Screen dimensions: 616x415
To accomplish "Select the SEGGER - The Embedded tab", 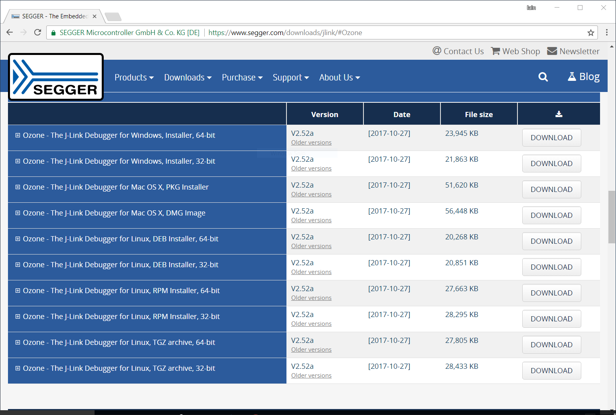I will pyautogui.click(x=54, y=16).
